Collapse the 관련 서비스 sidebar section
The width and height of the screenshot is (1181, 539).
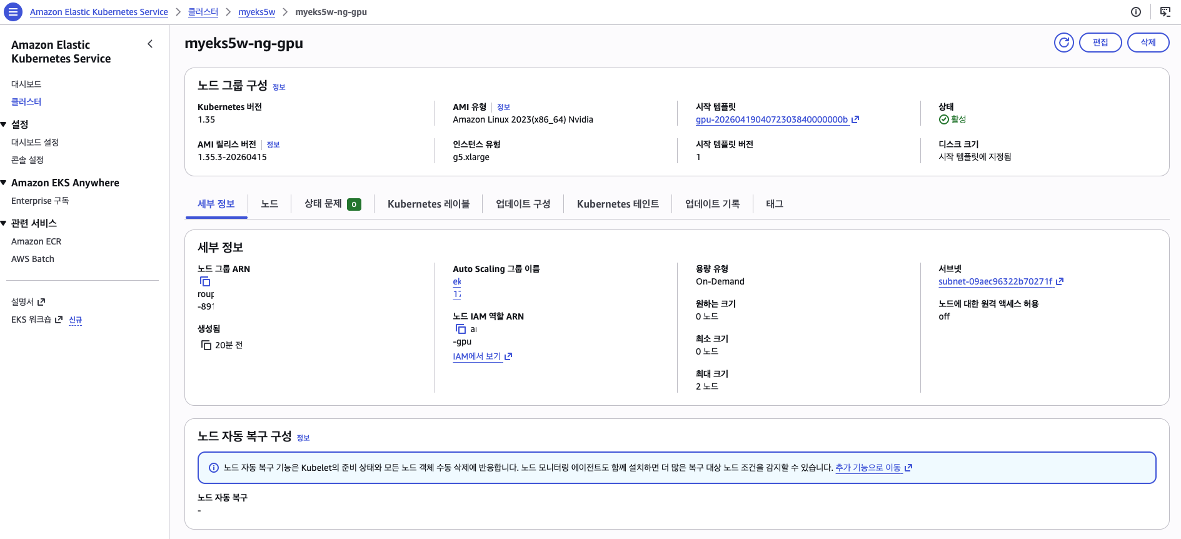click(4, 223)
